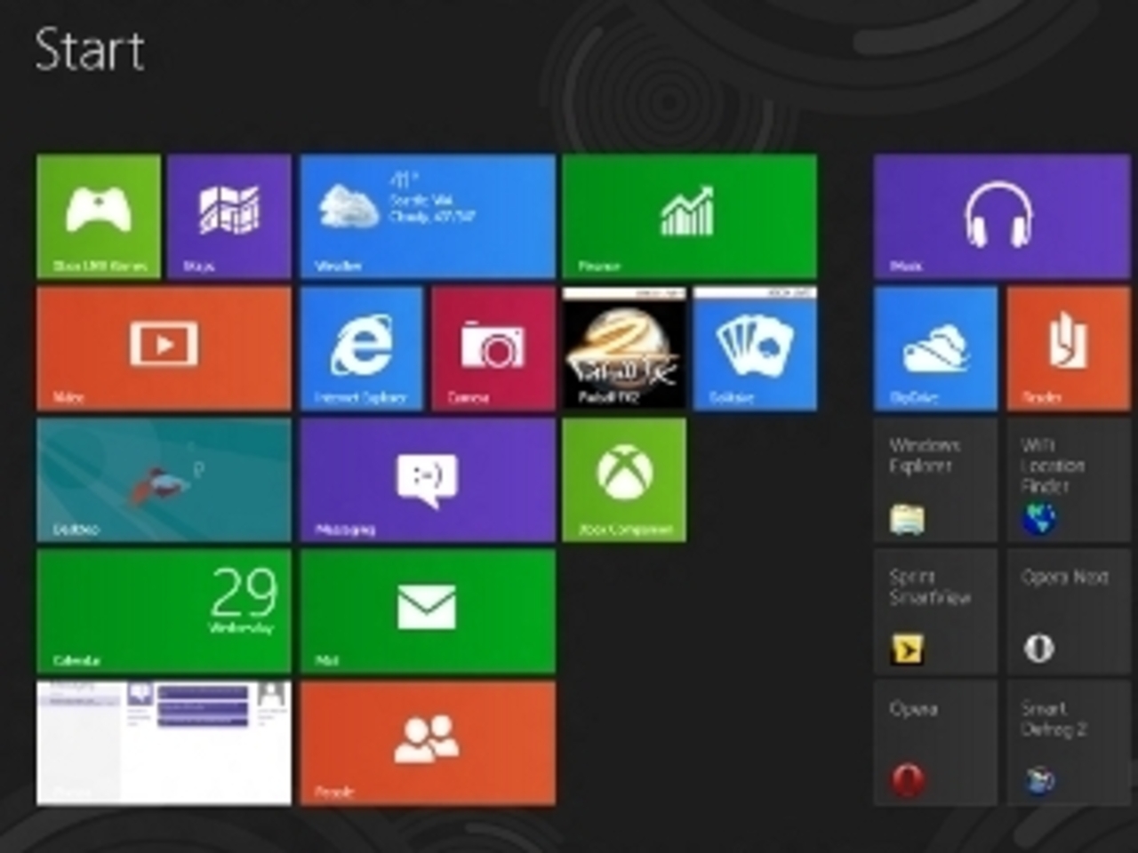
Task: Launch the Maps tile
Action: (x=229, y=217)
